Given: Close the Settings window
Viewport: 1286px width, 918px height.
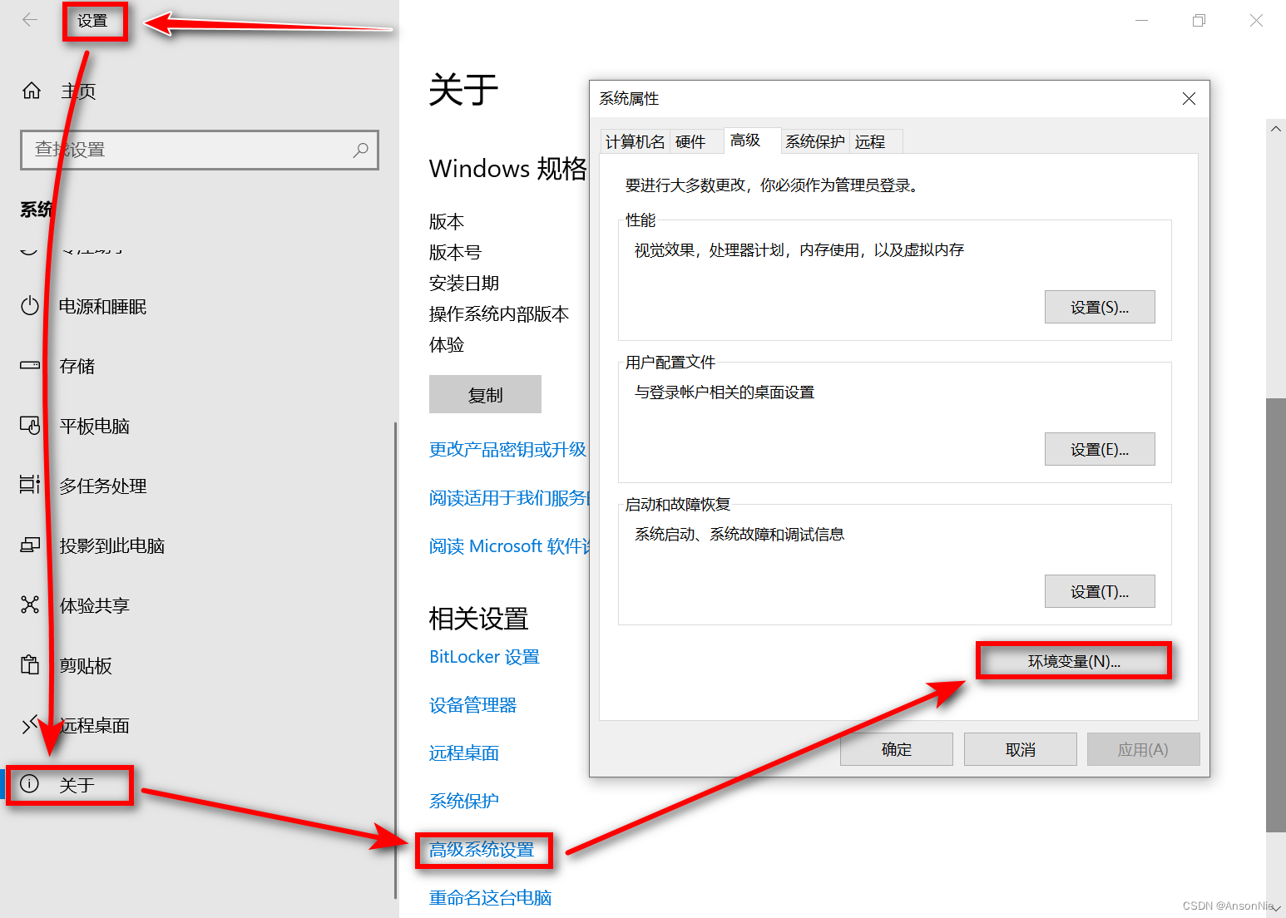Looking at the screenshot, I should point(1256,20).
